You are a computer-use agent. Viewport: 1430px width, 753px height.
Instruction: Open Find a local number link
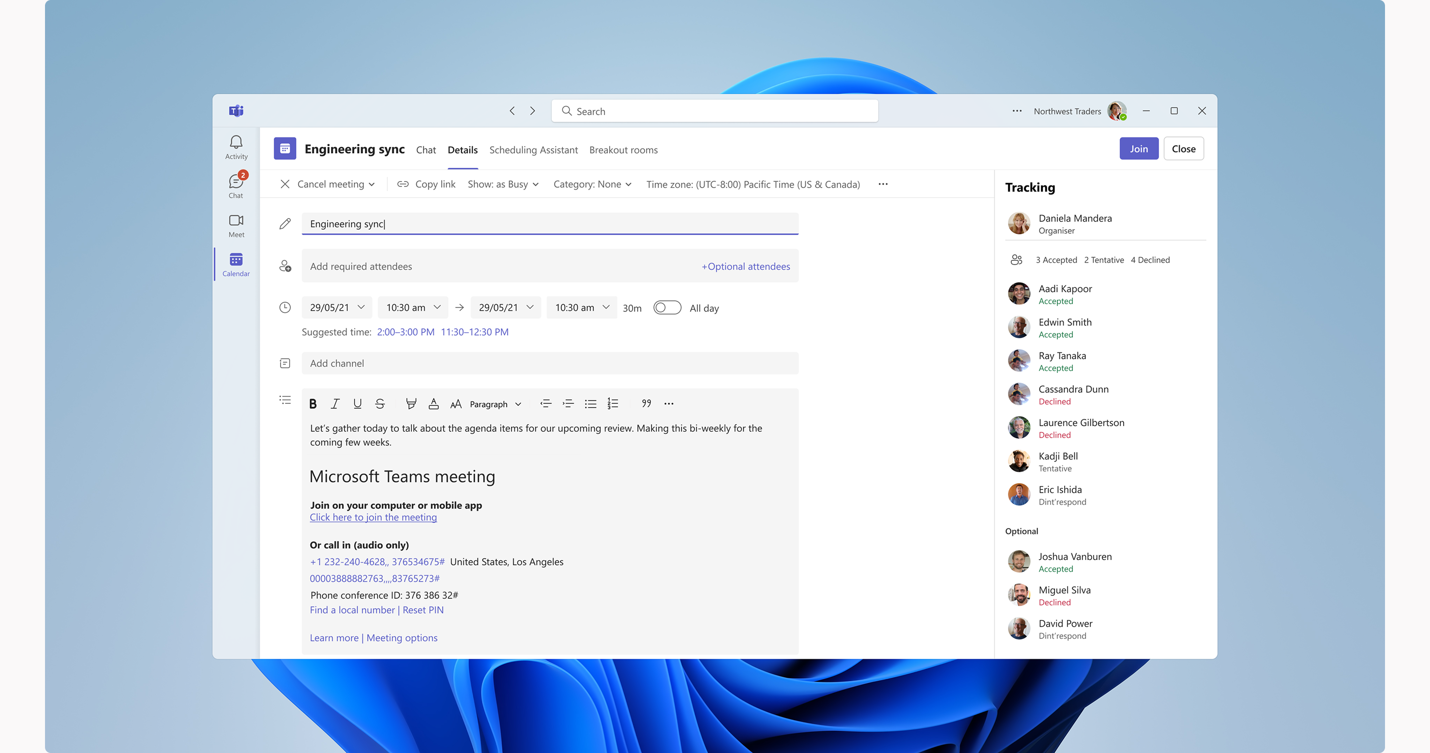[x=352, y=610]
